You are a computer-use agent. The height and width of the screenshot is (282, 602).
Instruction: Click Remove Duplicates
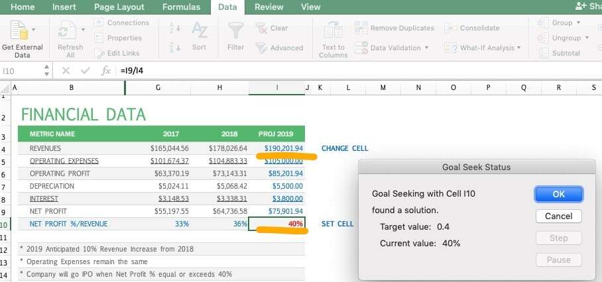pyautogui.click(x=394, y=28)
